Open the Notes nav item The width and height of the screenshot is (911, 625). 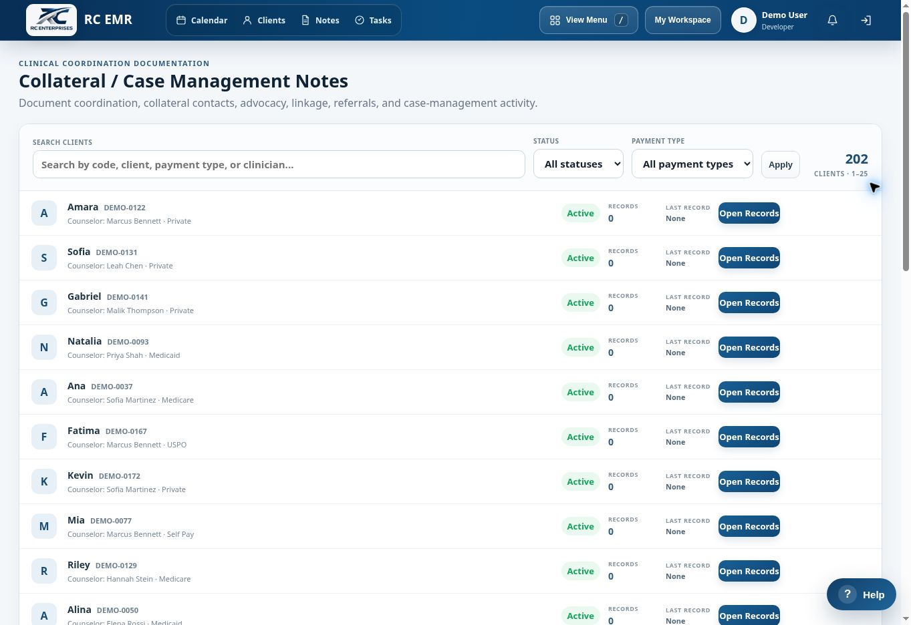click(320, 20)
